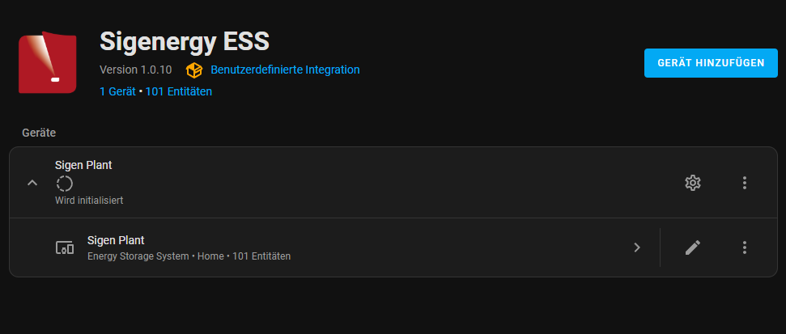Edit the Sigen Plant device with pencil icon
786x334 pixels.
click(x=692, y=247)
